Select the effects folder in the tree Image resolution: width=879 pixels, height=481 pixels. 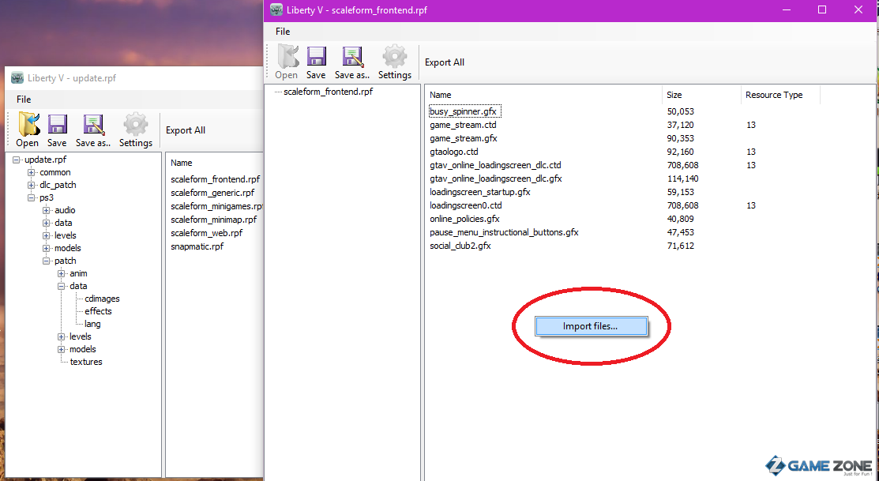tap(98, 311)
